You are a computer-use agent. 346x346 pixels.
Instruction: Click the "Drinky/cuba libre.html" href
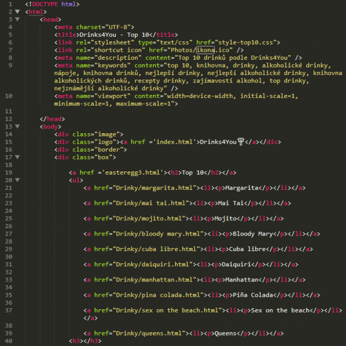click(156, 249)
